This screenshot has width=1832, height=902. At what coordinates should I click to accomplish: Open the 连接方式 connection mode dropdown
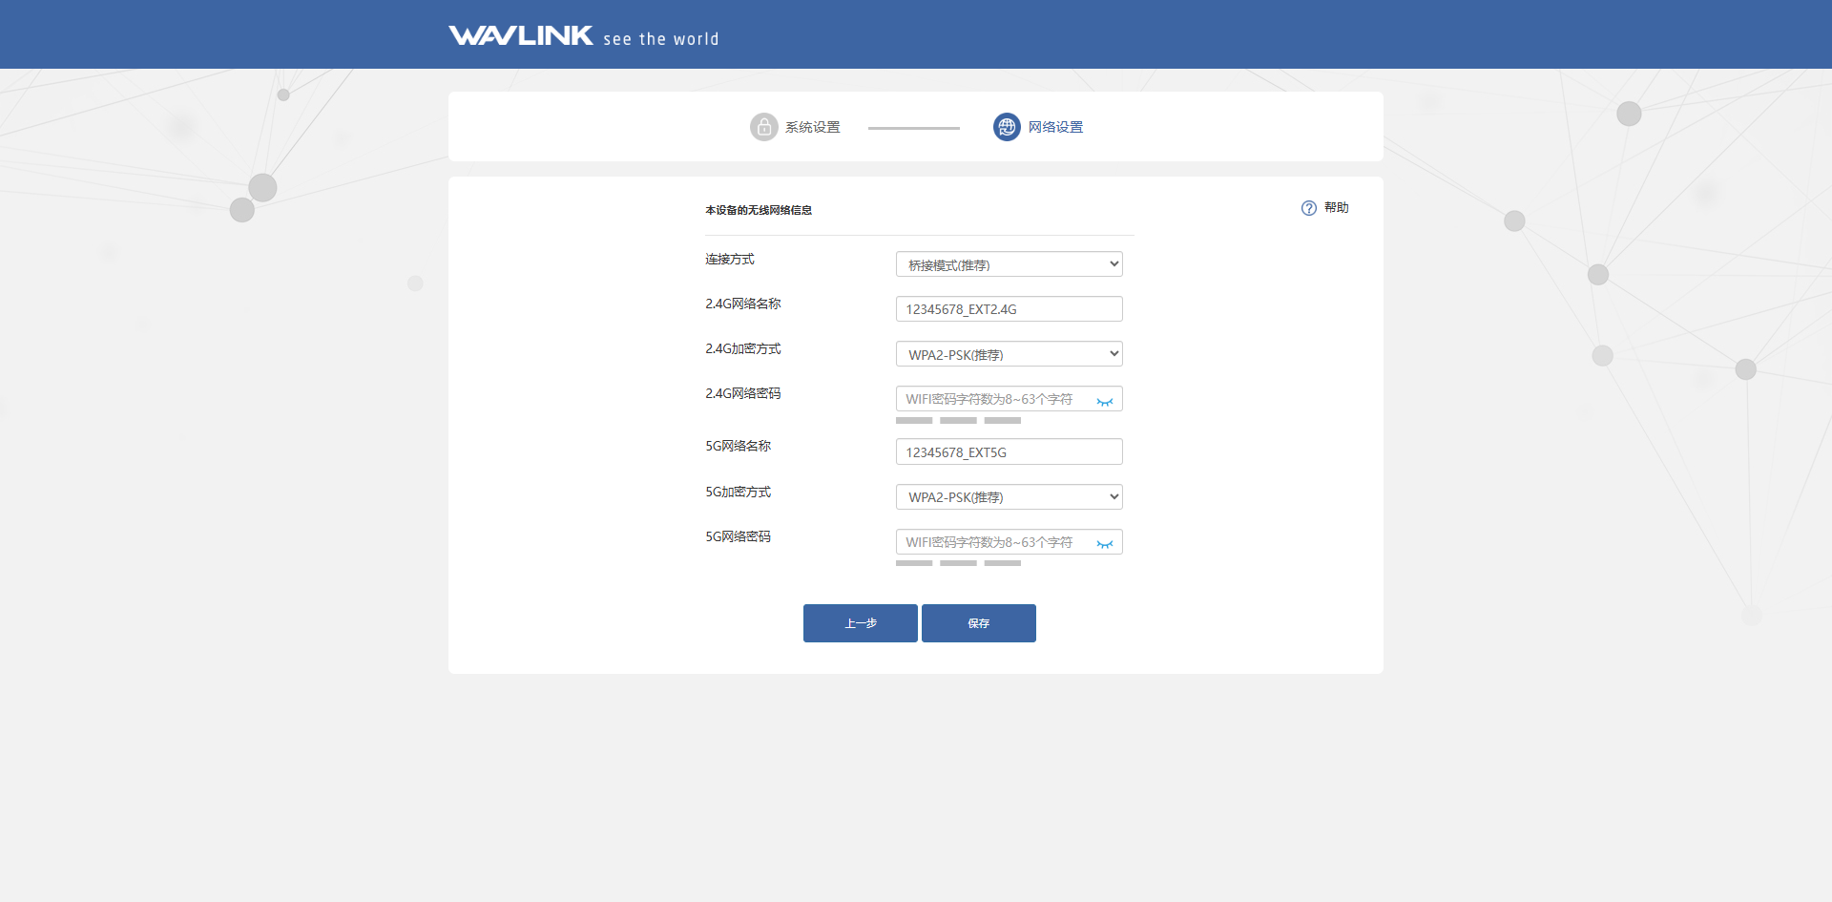(1009, 264)
